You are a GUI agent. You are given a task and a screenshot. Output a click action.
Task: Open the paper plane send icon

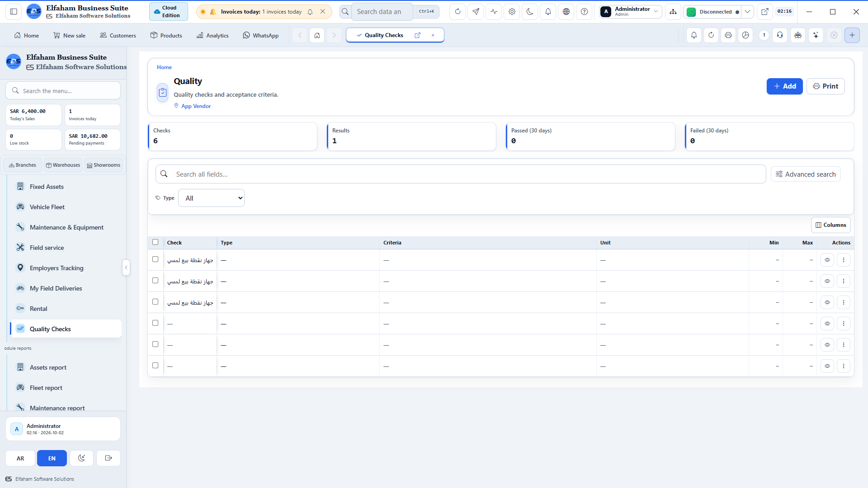476,12
